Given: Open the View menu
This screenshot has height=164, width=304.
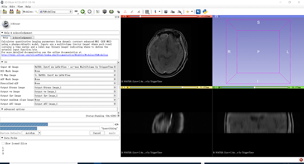Looking at the screenshot, I should pyautogui.click(x=20, y=7).
